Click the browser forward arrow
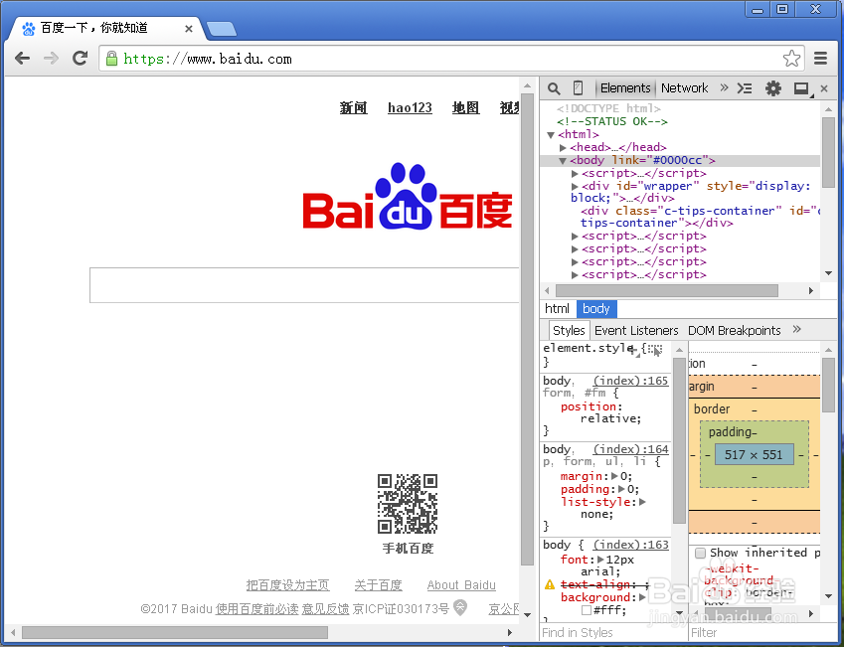Image resolution: width=844 pixels, height=647 pixels. point(51,58)
